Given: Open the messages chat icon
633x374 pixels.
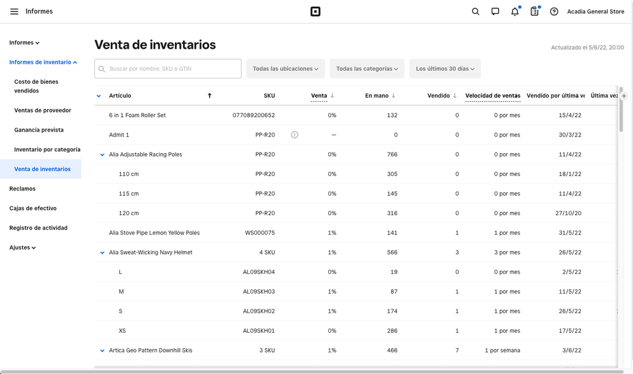Looking at the screenshot, I should 495,11.
